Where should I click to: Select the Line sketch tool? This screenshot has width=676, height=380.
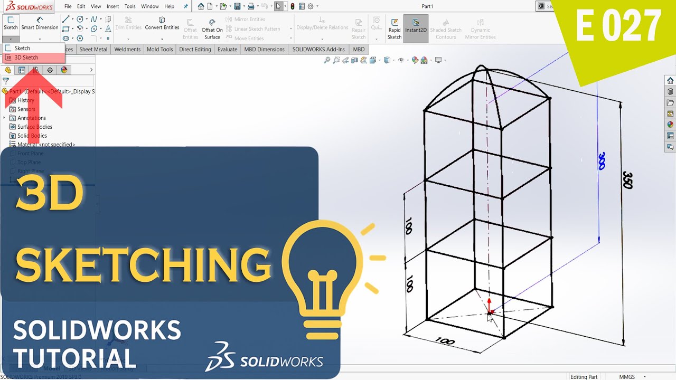(x=65, y=19)
